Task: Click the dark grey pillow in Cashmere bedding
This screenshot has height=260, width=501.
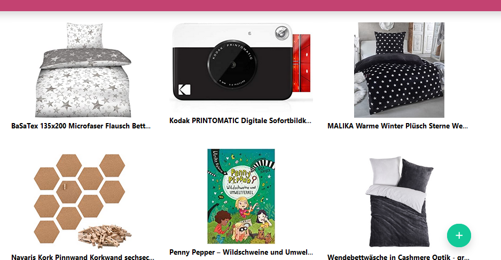Action: 416,176
